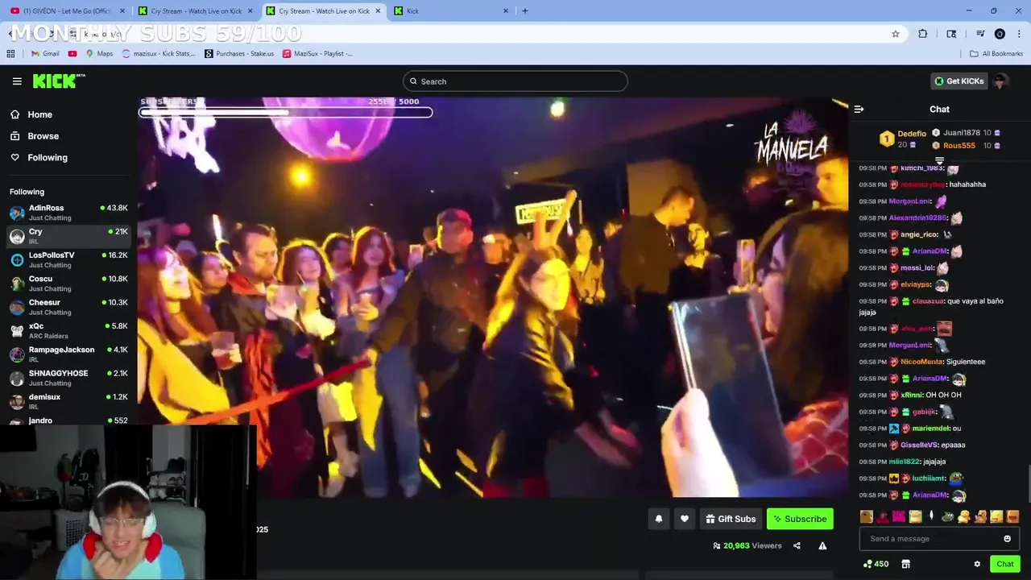Click the Subscribe button

800,519
